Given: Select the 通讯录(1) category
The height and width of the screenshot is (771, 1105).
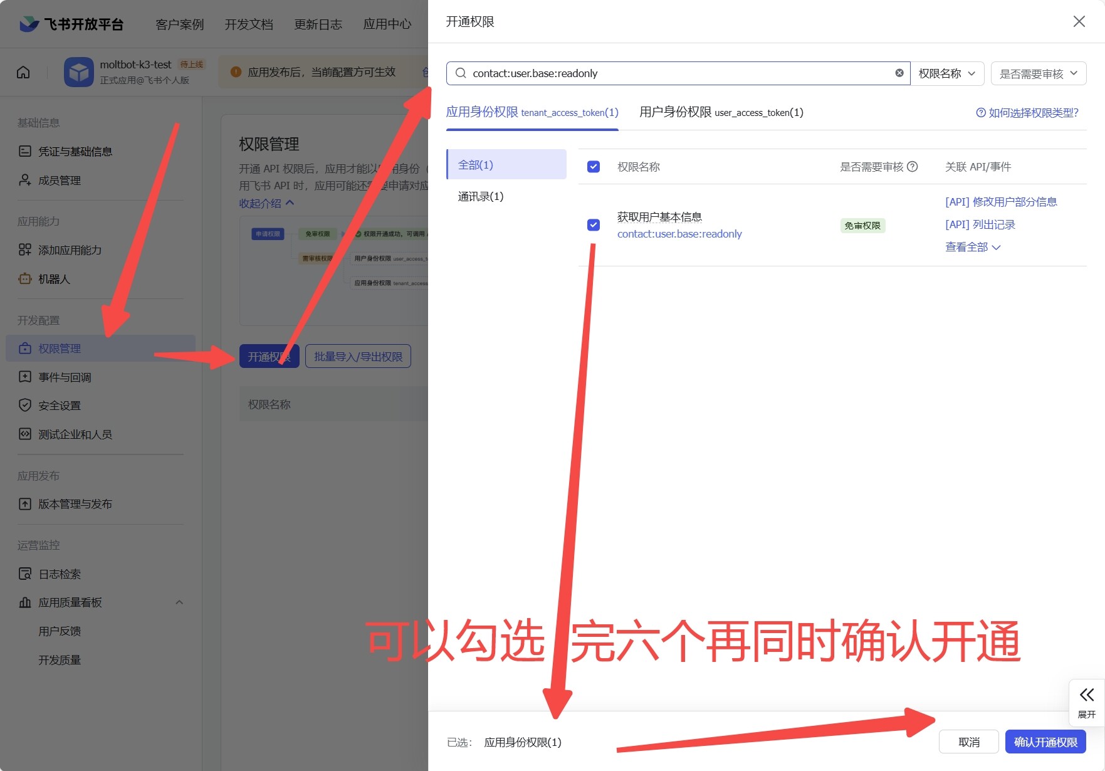Looking at the screenshot, I should coord(481,196).
